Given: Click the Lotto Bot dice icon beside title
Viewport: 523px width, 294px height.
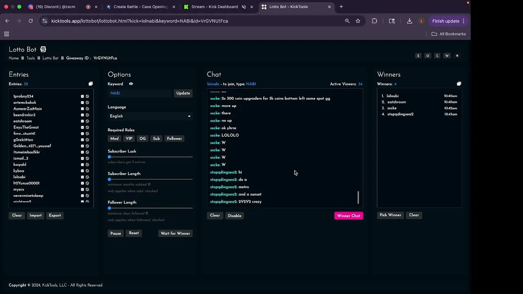Looking at the screenshot, I should point(43,49).
